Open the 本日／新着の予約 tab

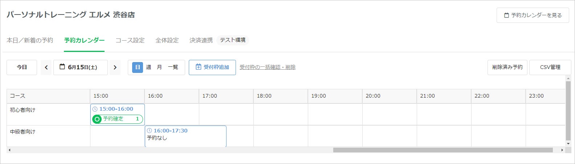(30, 40)
